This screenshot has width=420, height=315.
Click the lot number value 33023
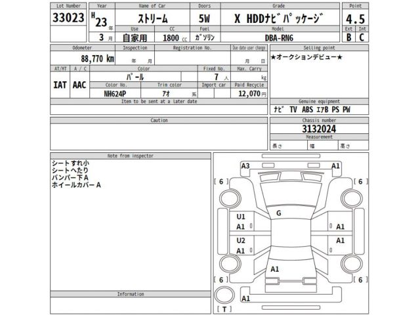coord(68,18)
